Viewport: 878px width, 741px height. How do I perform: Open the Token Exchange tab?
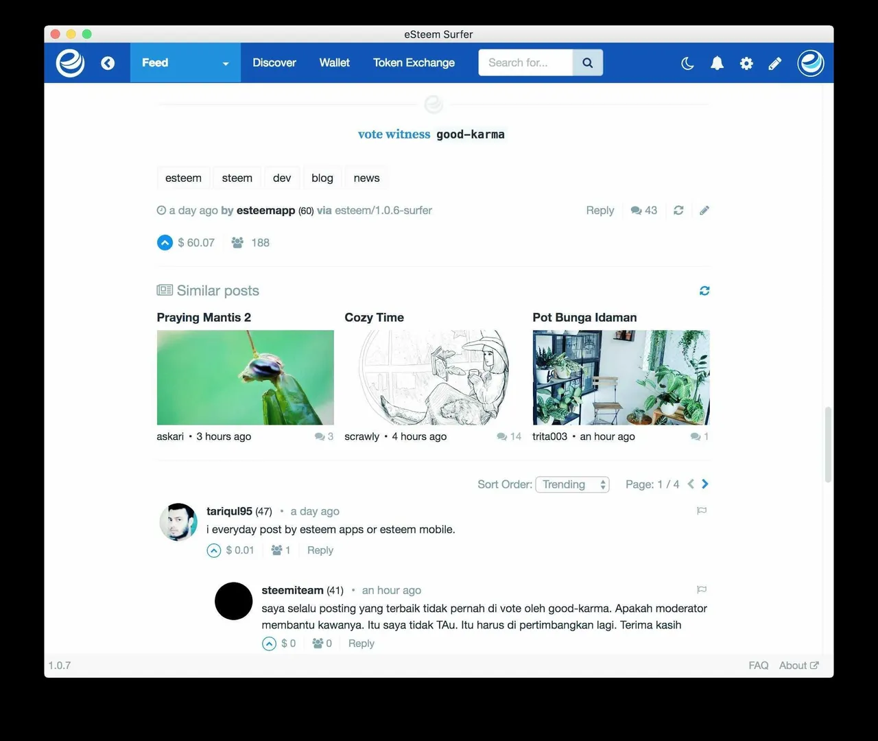click(x=414, y=62)
